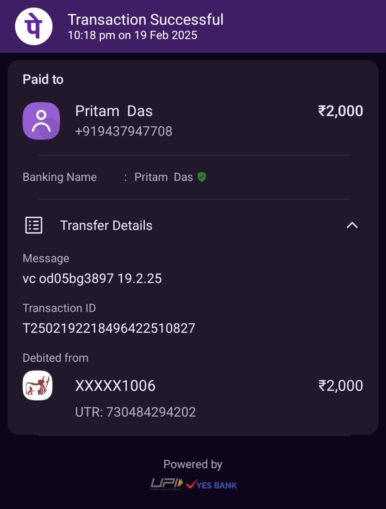This screenshot has height=509, width=386.
Task: Tap the phone number +919437947708
Action: pyautogui.click(x=124, y=131)
